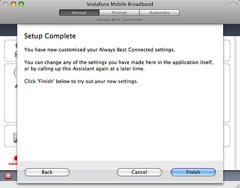Click the "You can change any" paragraph
The width and height of the screenshot is (240, 188).
point(118,65)
